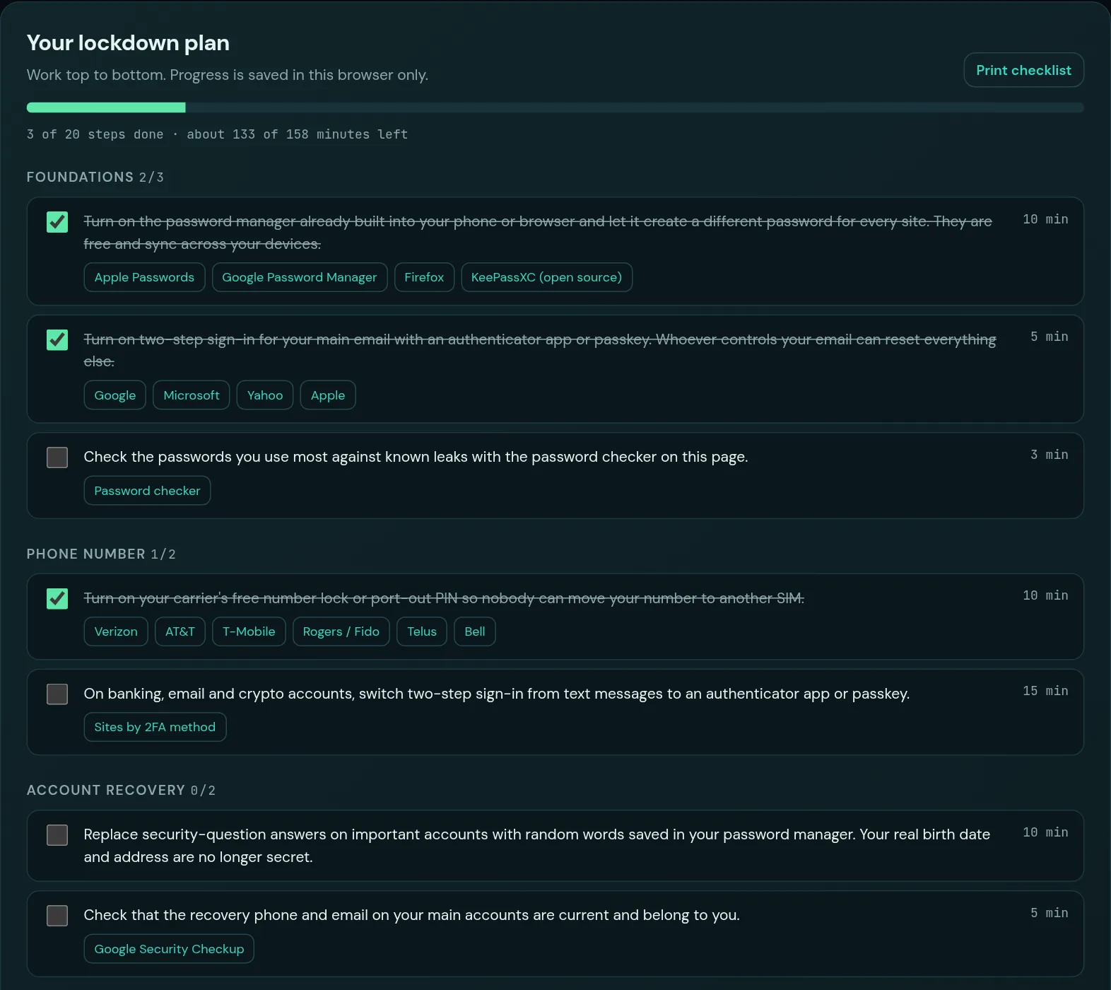Image resolution: width=1111 pixels, height=990 pixels.
Task: Open the Verizon number lock link
Action: coord(116,631)
